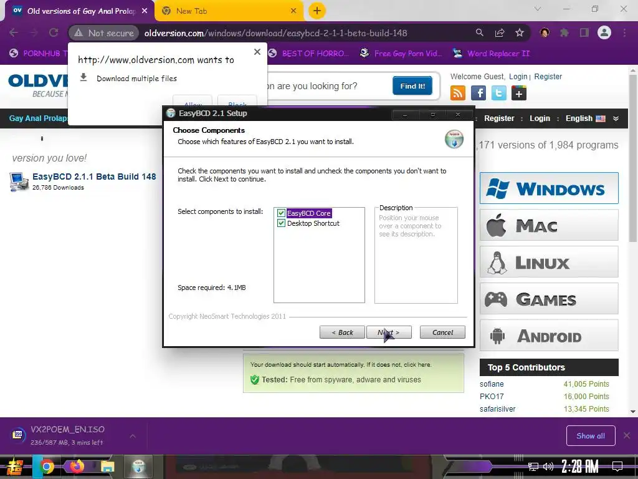Open the Games category
Screen dimensions: 638x479
[549, 299]
